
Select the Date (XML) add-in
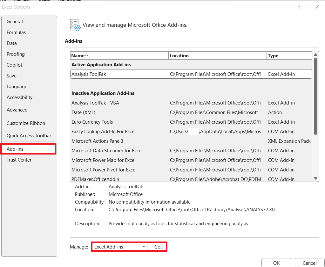[191, 112]
